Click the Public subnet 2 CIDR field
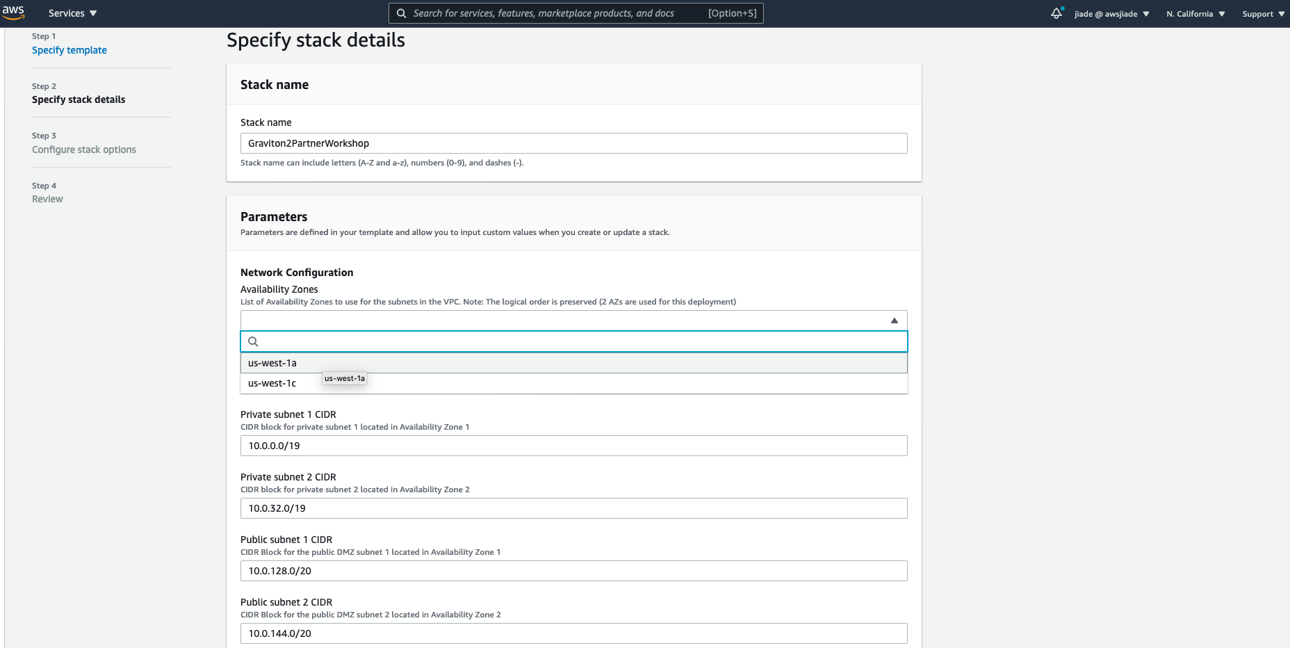This screenshot has width=1290, height=648. (574, 633)
